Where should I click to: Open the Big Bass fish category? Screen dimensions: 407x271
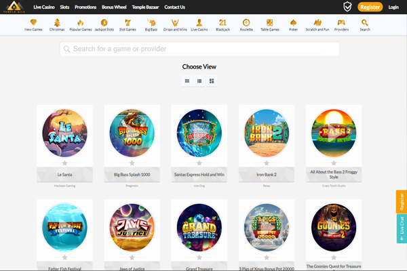pyautogui.click(x=151, y=22)
